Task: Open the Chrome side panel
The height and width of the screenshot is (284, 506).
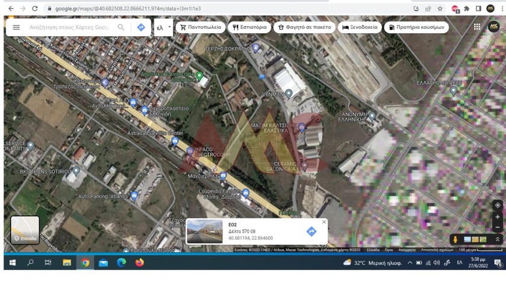Action: [x=478, y=8]
